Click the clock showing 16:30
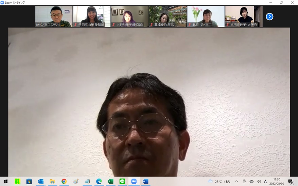 tap(277, 182)
